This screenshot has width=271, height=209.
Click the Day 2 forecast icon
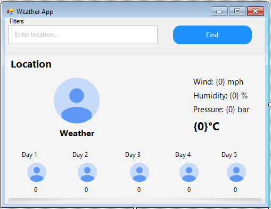tap(87, 172)
